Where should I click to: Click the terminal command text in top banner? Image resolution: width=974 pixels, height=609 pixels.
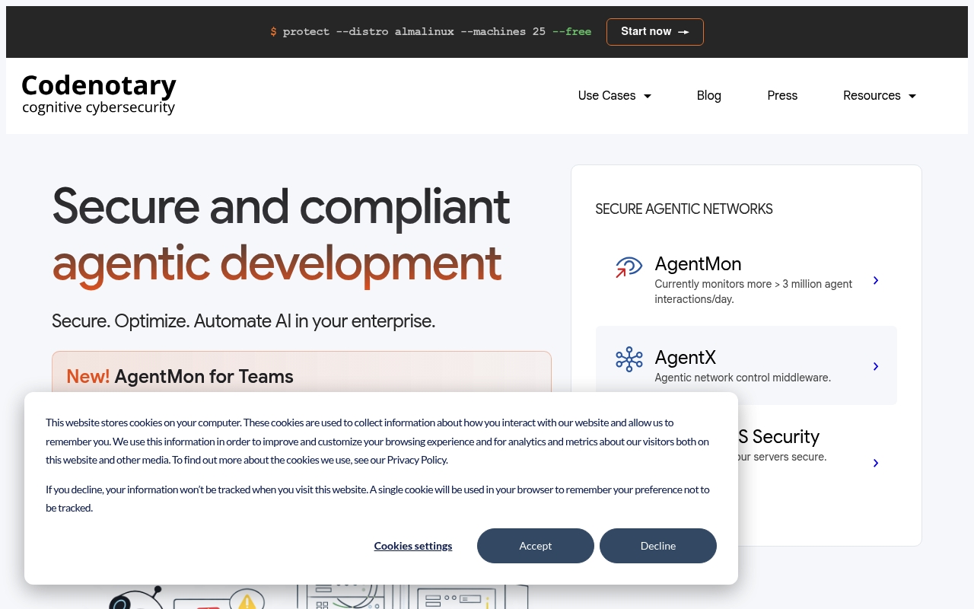431,32
